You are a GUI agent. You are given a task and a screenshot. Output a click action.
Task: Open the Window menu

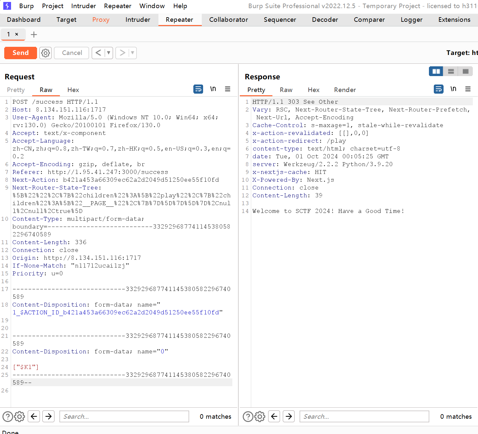[152, 6]
